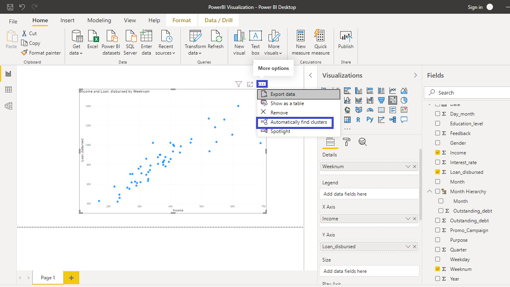Viewport: 510px width, 287px height.
Task: Switch to the Modeling tab
Action: click(99, 21)
